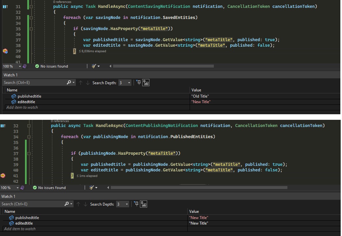
Task: Click the find next arrow in the Watch window with 'Old Title'
Action: [88, 83]
